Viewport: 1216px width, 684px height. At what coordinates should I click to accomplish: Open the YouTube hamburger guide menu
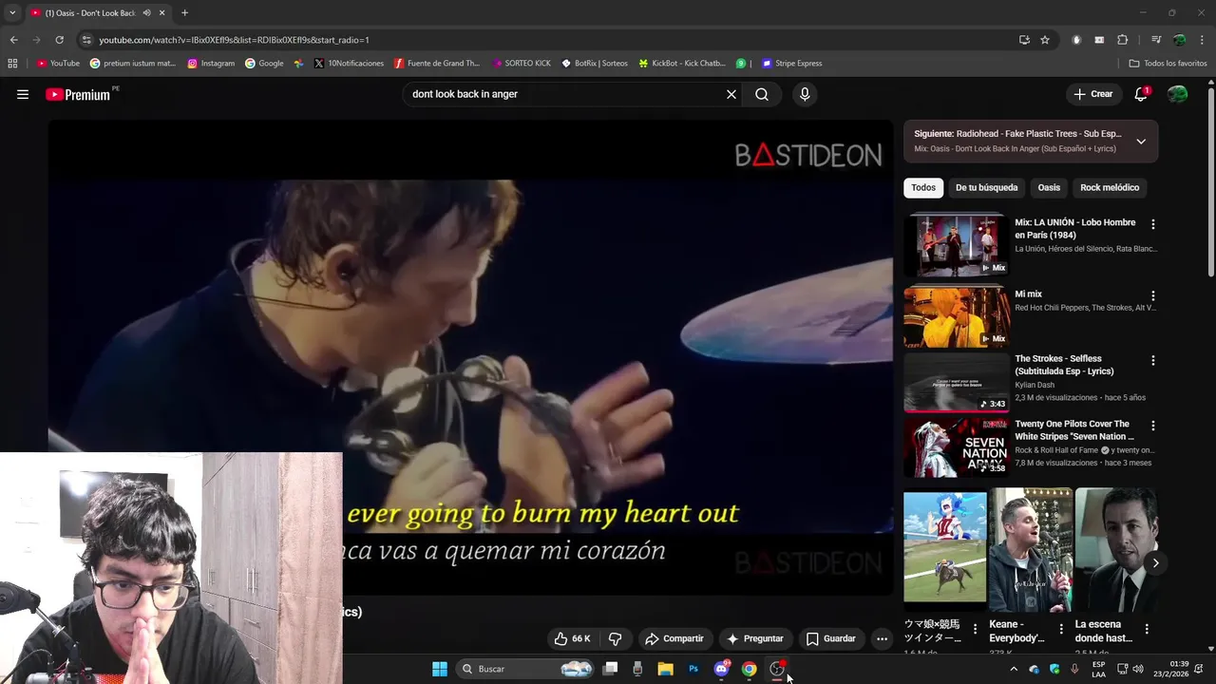tap(23, 94)
